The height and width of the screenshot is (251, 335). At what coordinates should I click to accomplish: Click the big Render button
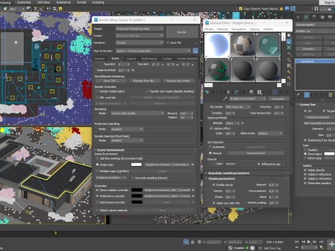[x=181, y=32]
